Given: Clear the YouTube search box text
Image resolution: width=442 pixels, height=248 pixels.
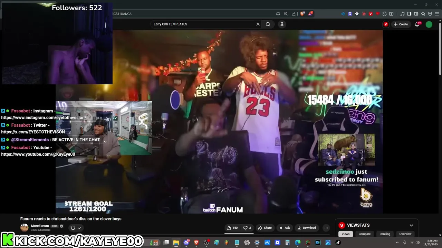Looking at the screenshot, I should 258,24.
